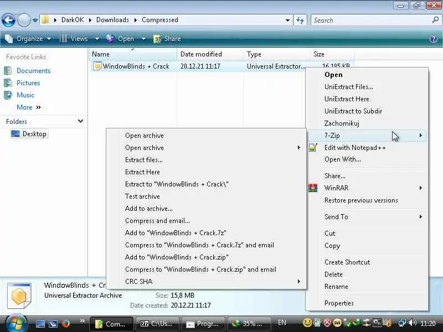The height and width of the screenshot is (332, 443).
Task: Choose Copy in context menu
Action: (x=367, y=245)
